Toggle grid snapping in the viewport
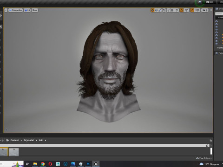Image resolution: width=223 pixels, height=167 pixels. [172, 10]
